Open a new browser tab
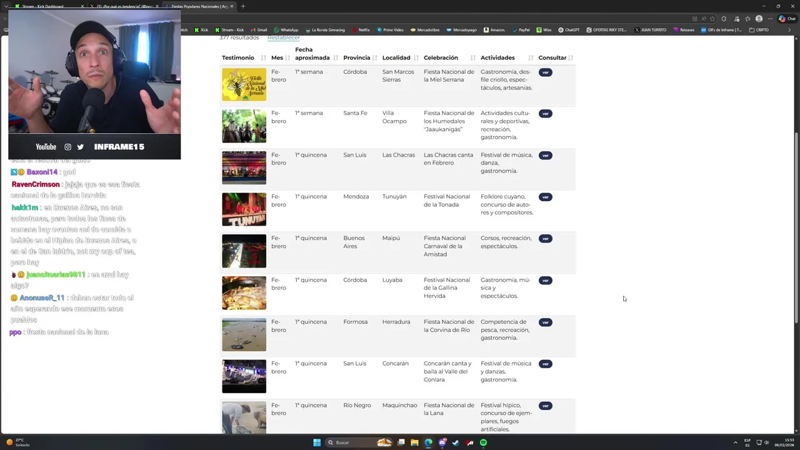The image size is (800, 450). click(x=243, y=6)
